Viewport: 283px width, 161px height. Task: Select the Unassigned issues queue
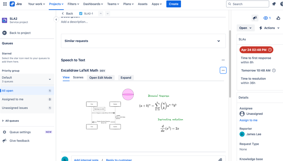coord(27,108)
